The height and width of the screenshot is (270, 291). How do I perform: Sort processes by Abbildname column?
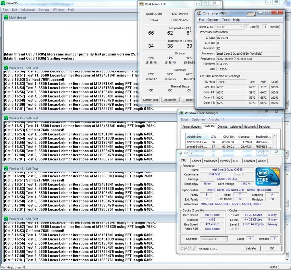pyautogui.click(x=197, y=137)
